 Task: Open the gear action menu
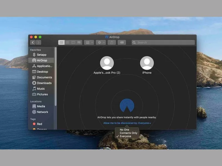pyautogui.click(x=101, y=42)
